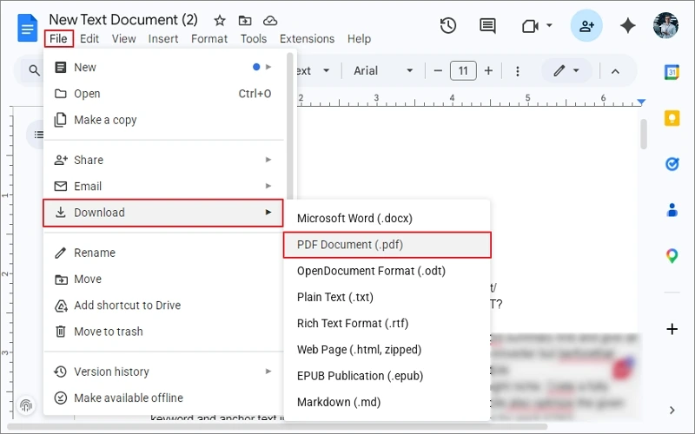Open the Google account profile picture
Screen dimensions: 695x434
pos(665,25)
